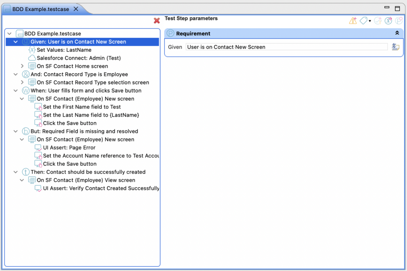Viewport: 407px width, 271px height.
Task: Click the parameter icon in the toolbar
Action: pos(399,20)
